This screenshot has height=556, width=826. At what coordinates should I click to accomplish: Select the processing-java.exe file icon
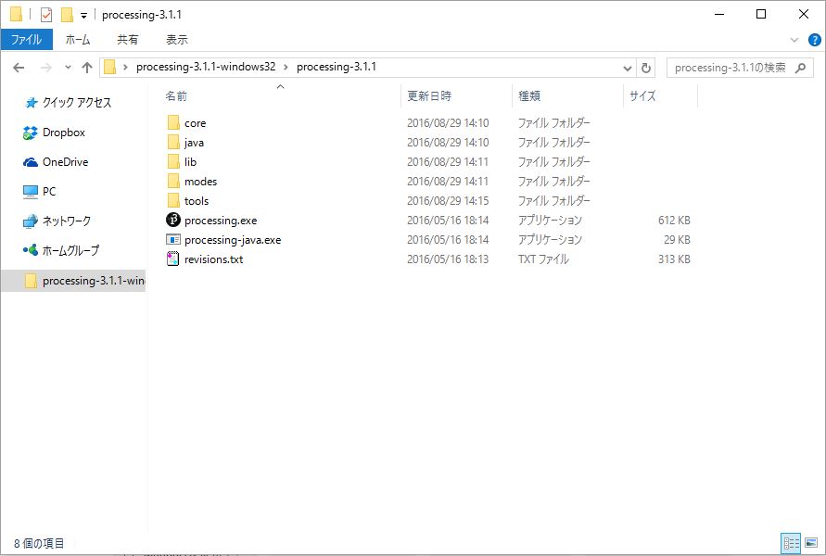tap(173, 240)
